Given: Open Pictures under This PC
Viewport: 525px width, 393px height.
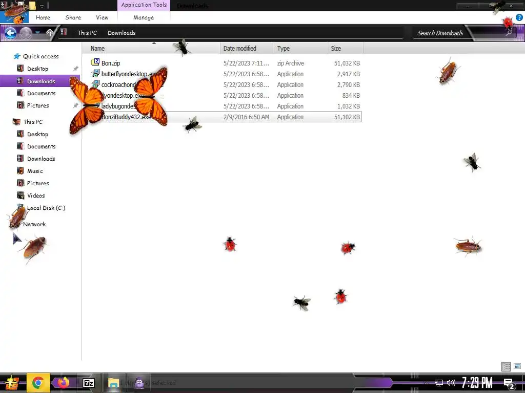Looking at the screenshot, I should coord(38,183).
